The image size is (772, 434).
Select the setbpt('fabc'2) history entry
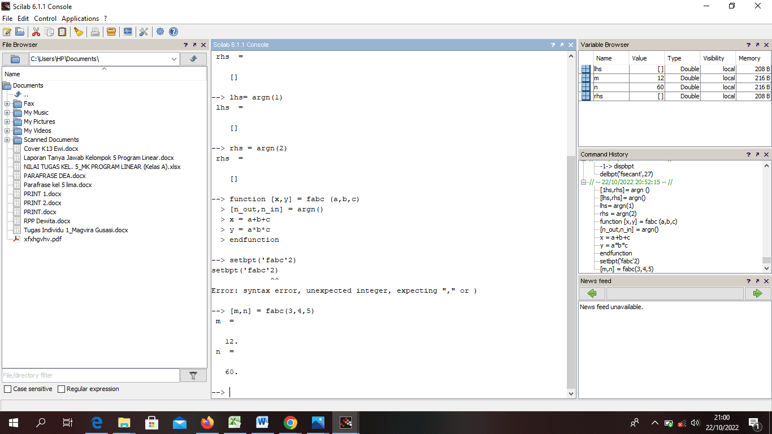(x=621, y=261)
